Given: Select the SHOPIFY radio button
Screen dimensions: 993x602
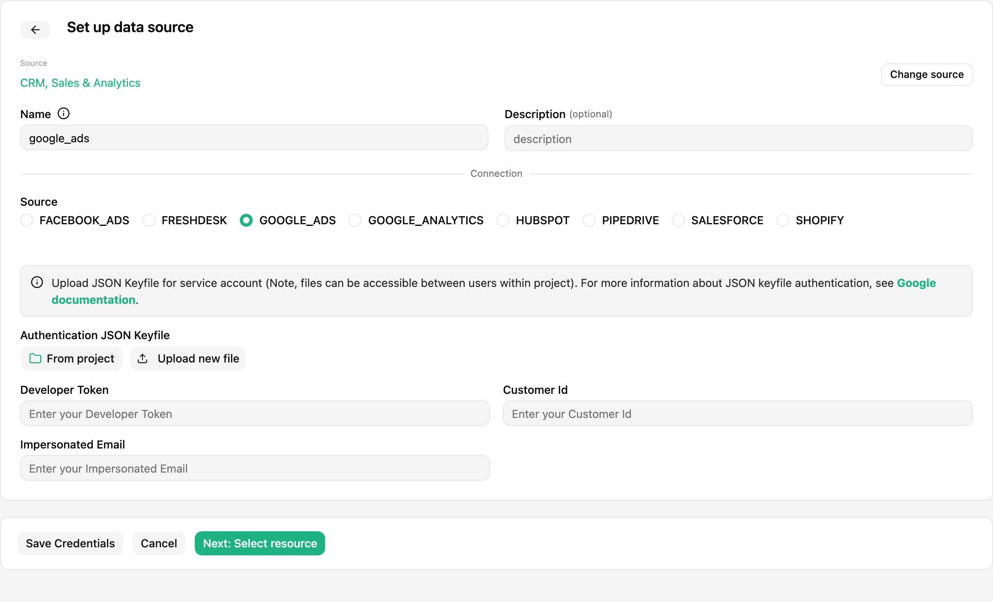Looking at the screenshot, I should tap(783, 220).
